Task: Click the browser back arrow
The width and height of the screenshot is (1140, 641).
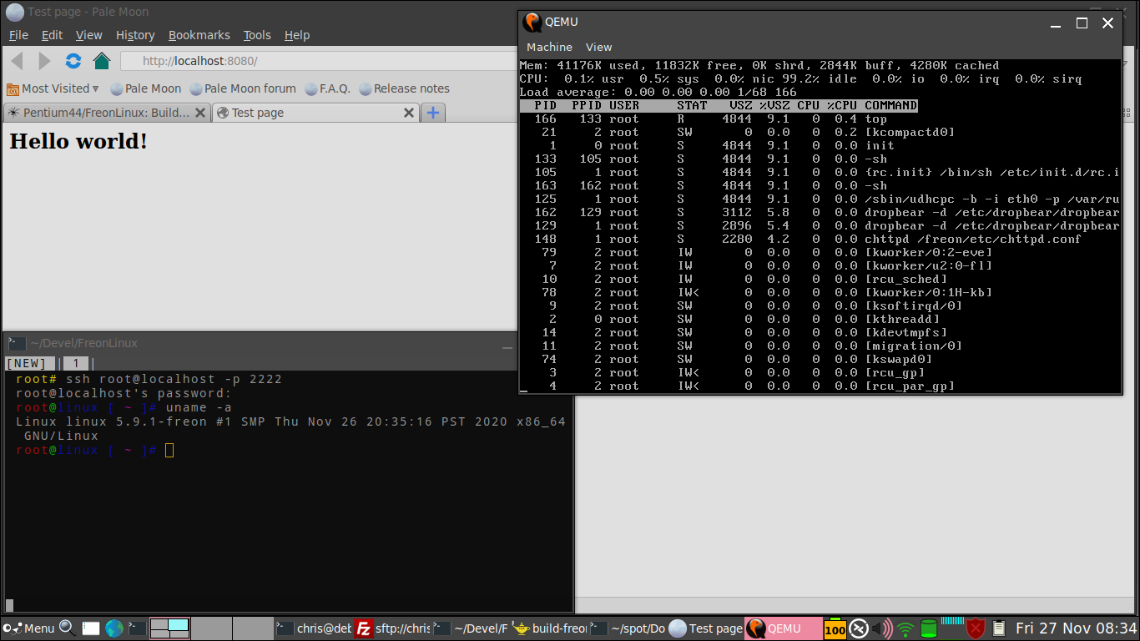Action: click(x=17, y=61)
